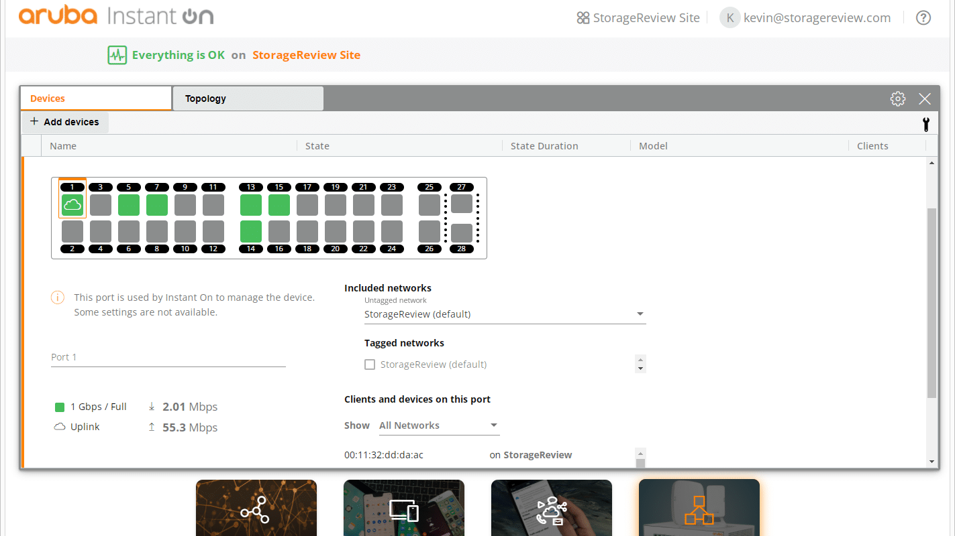Select client 00:11:32:dd:da:ac
The image size is (955, 536).
click(x=384, y=455)
